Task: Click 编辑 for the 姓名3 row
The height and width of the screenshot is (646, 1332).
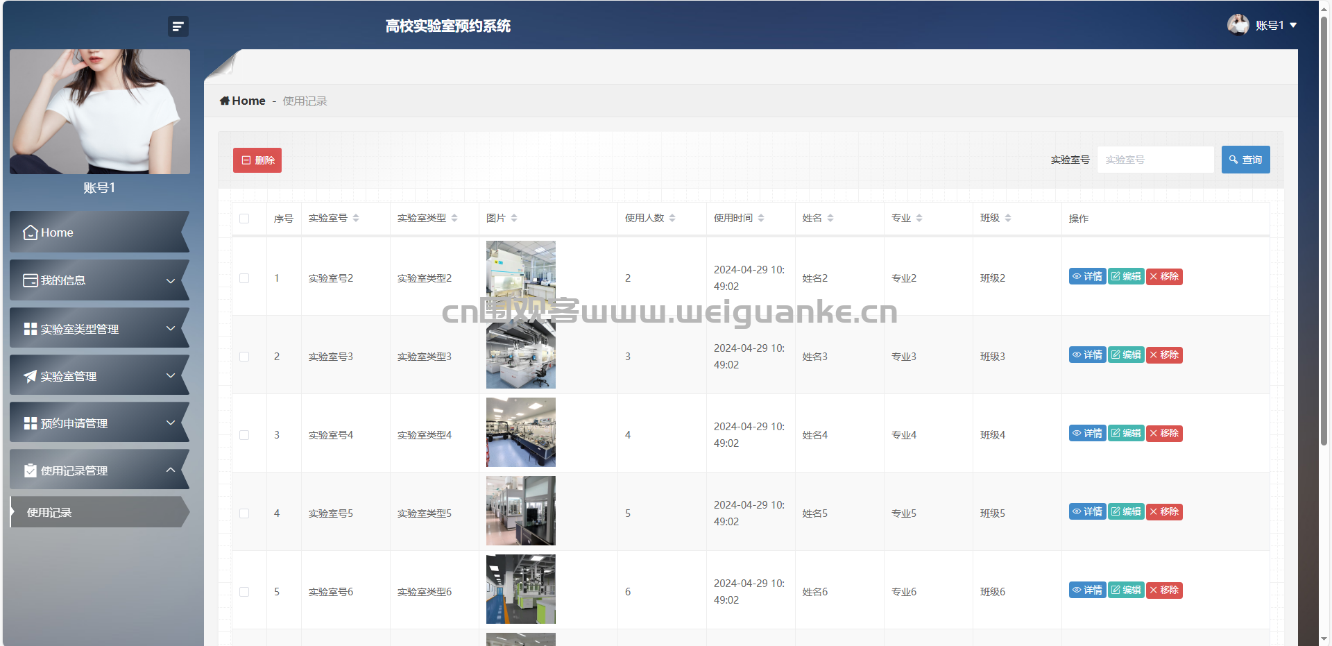Action: [1126, 355]
